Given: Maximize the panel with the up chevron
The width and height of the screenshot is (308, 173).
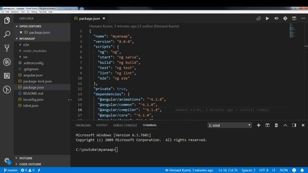Looking at the screenshot, I should pyautogui.click(x=285, y=125).
